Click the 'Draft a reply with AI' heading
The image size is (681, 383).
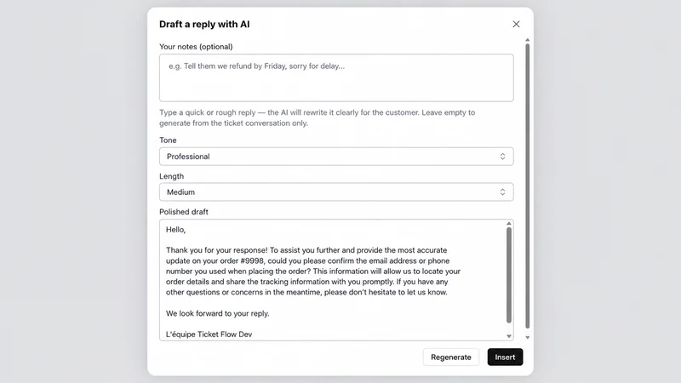pos(204,25)
